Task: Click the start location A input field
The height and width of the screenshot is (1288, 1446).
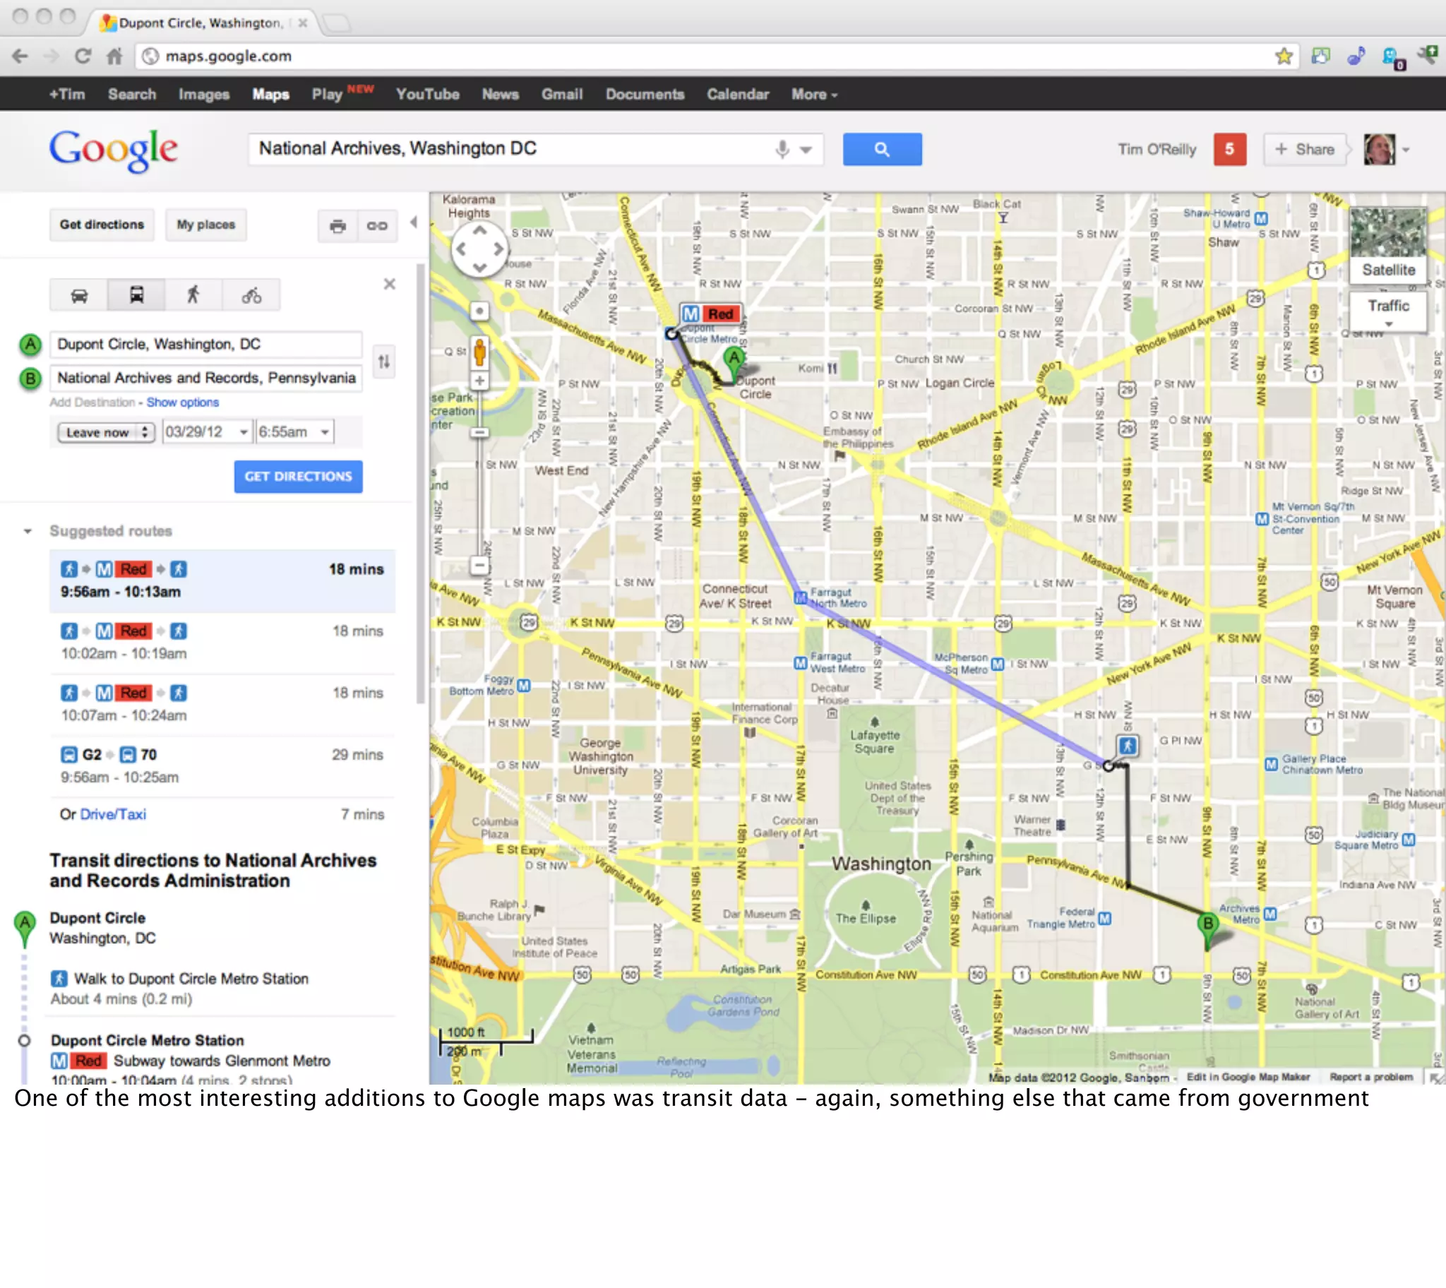Action: 206,344
